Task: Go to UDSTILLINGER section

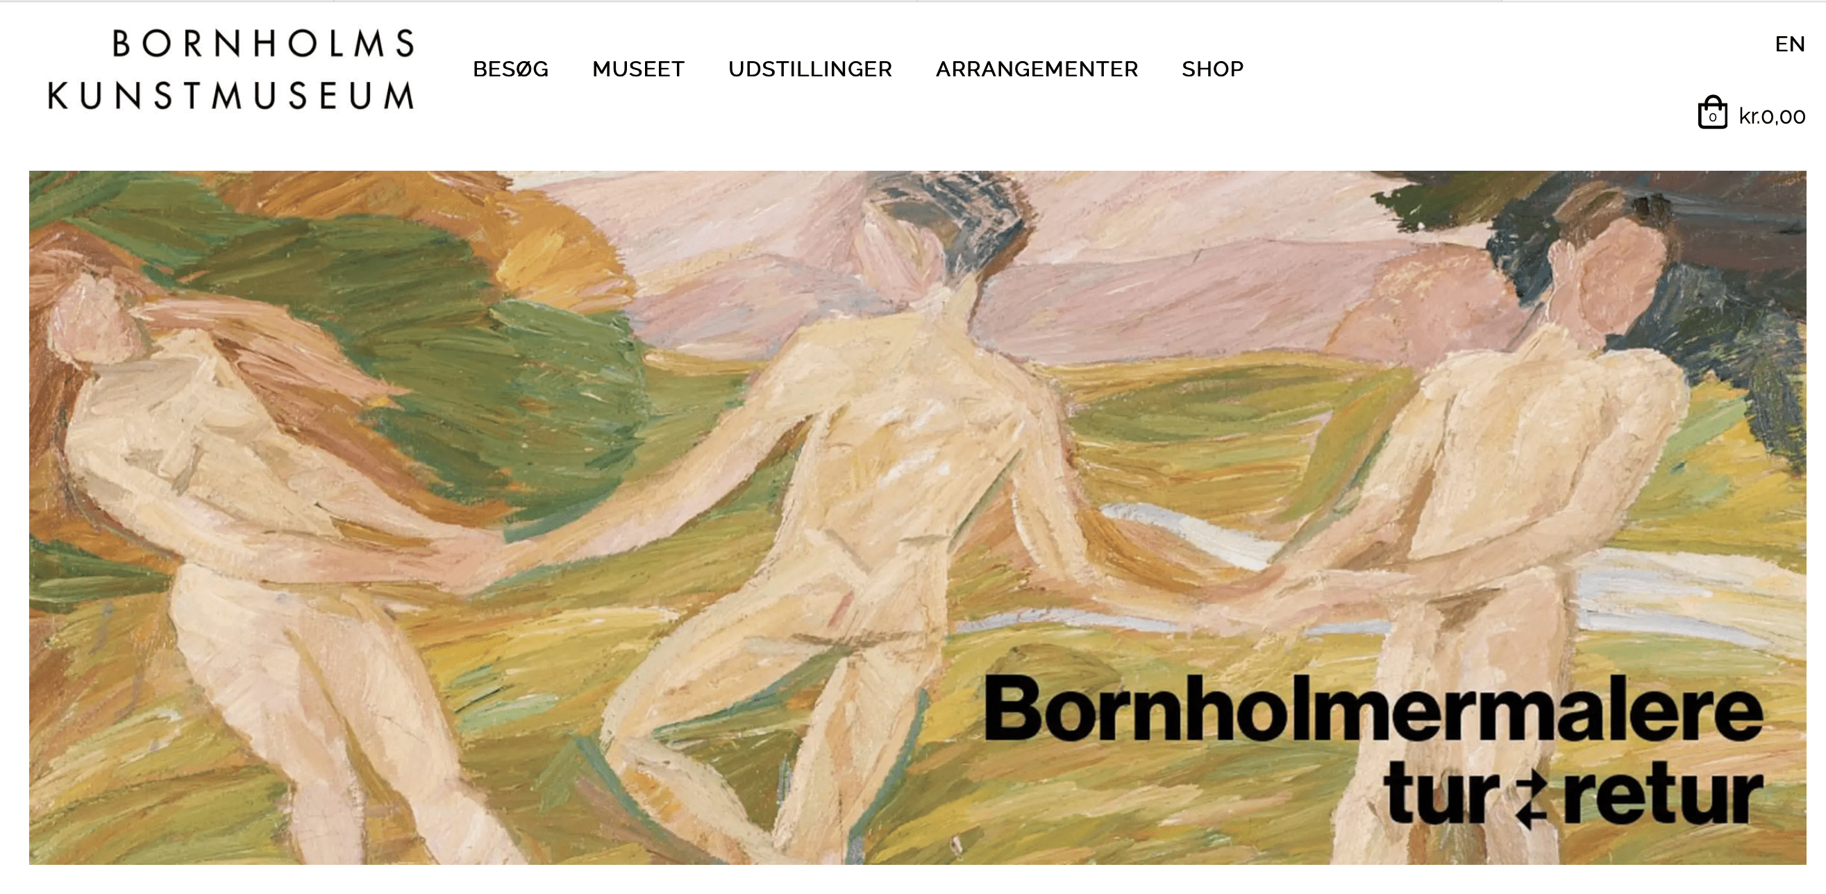Action: click(x=810, y=69)
